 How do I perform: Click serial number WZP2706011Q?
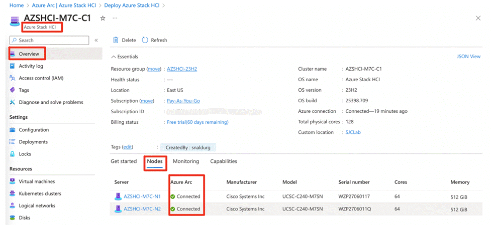(355, 209)
